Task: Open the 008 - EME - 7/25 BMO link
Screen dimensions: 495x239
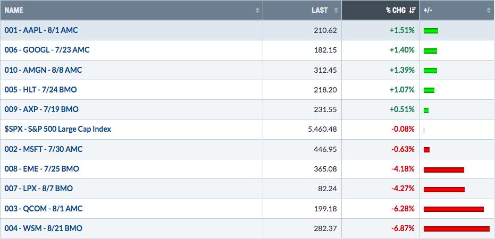Action: click(41, 169)
